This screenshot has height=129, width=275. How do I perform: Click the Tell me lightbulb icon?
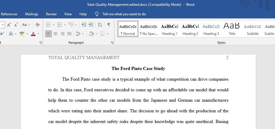(97, 14)
